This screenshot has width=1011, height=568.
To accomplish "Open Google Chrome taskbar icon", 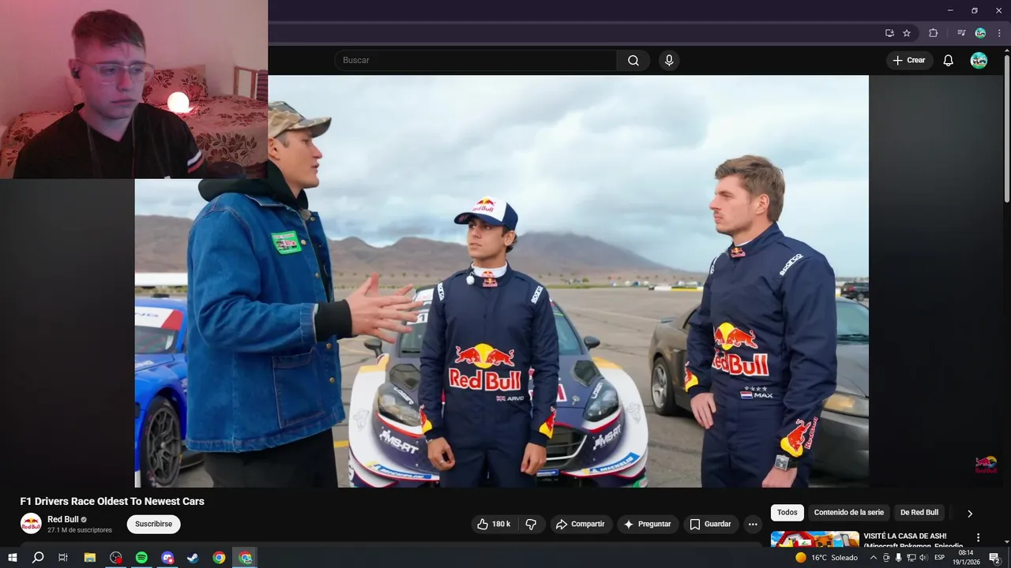I will tap(219, 558).
